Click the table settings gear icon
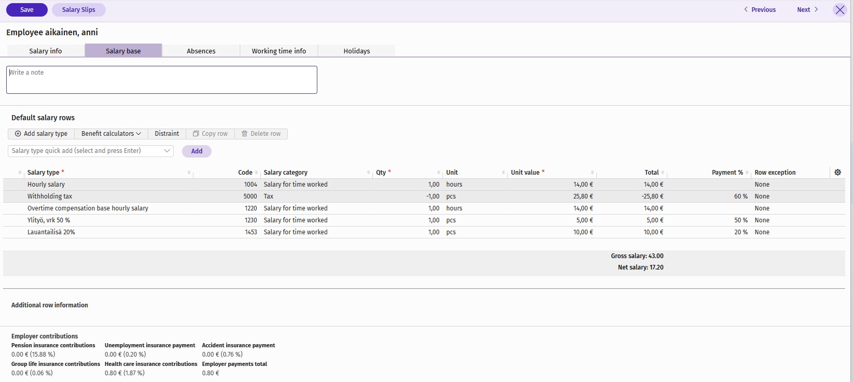The image size is (853, 382). (x=837, y=172)
